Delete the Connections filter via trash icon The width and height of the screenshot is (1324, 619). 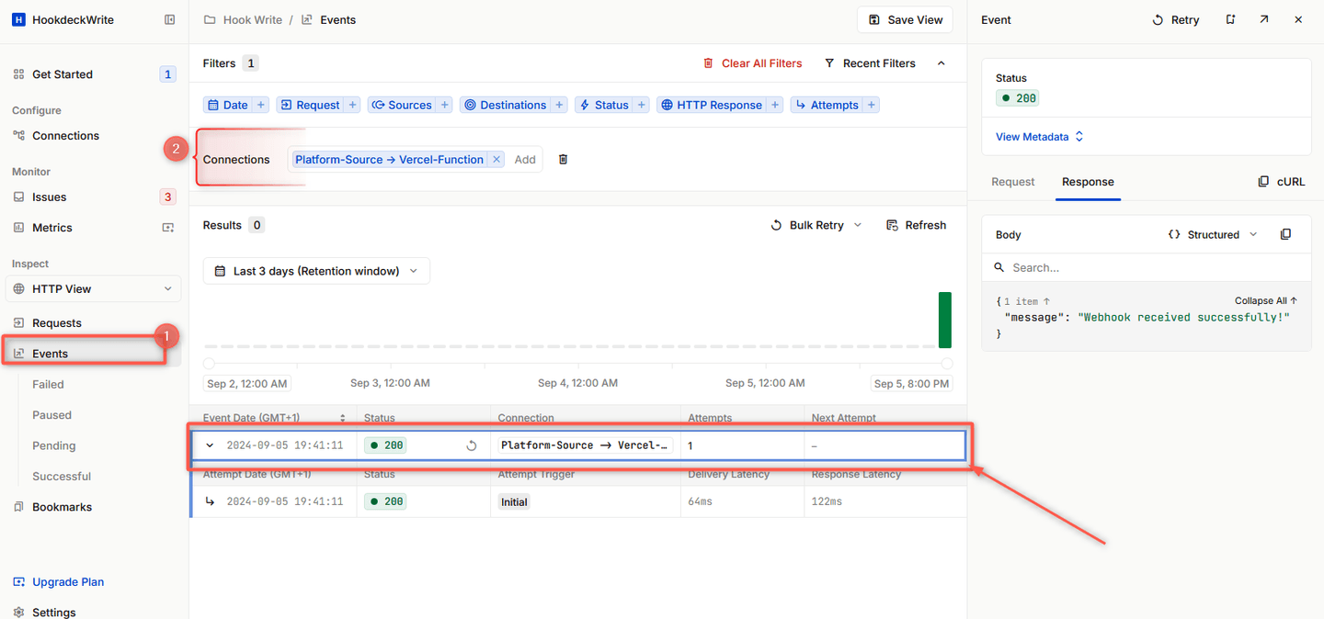pos(563,159)
